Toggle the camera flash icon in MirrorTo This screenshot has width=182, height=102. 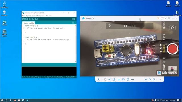coord(109,26)
